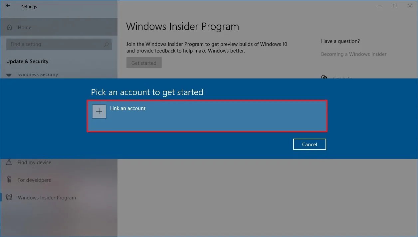The height and width of the screenshot is (237, 418).
Task: Cancel the account picker dialog
Action: click(x=310, y=144)
